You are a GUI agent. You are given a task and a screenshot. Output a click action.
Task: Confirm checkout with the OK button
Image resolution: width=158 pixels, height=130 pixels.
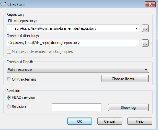click(80, 121)
